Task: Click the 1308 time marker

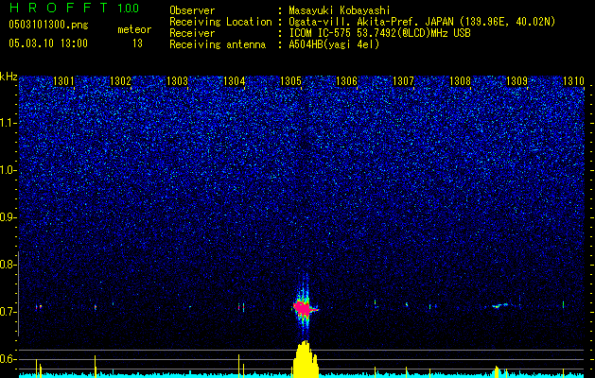Action: (460, 81)
